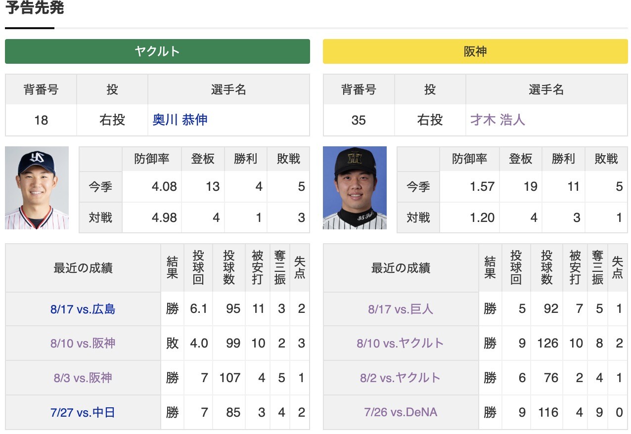Click the yellow 阪神 team header
The width and height of the screenshot is (631, 434).
pos(475,51)
